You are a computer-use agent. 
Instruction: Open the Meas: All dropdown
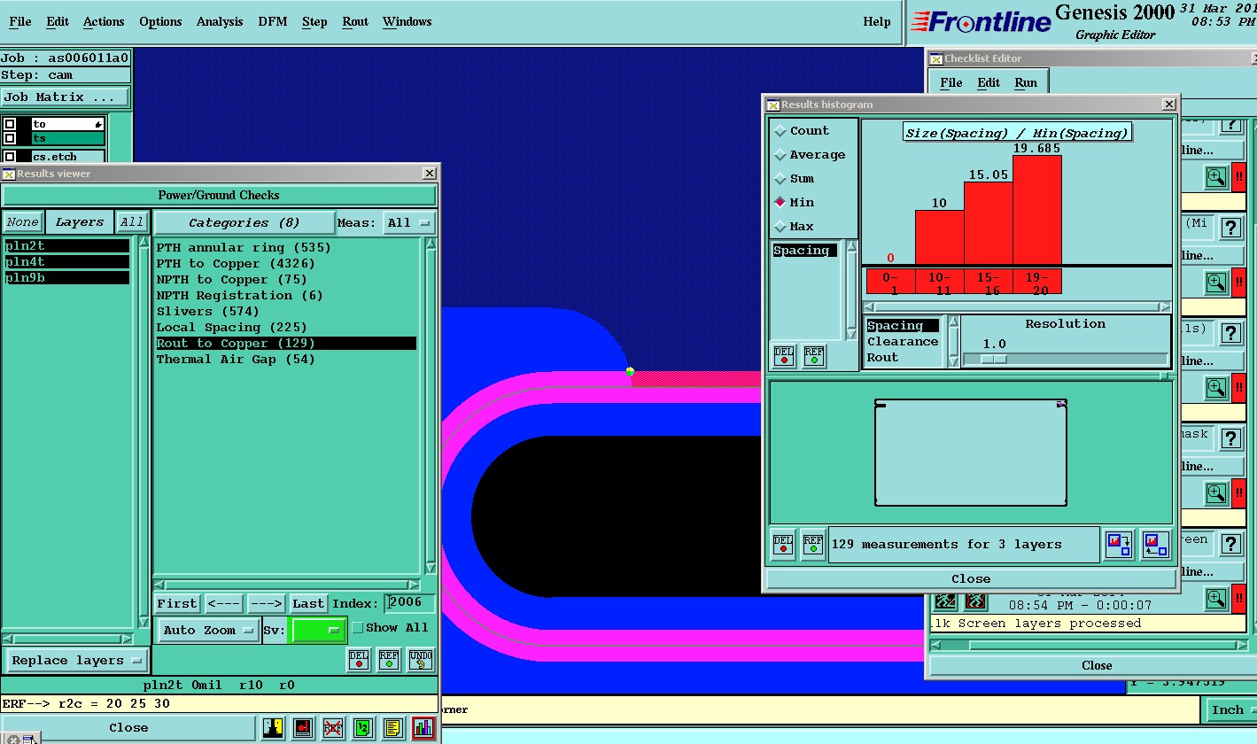click(408, 222)
